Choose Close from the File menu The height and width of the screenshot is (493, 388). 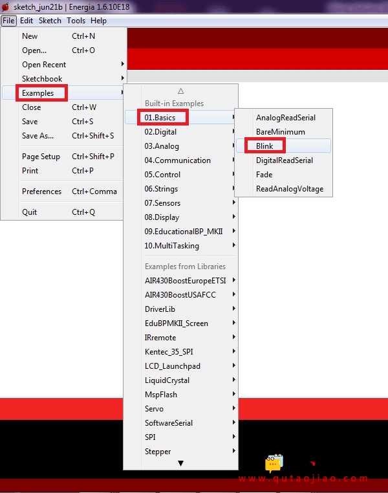[x=63, y=107]
